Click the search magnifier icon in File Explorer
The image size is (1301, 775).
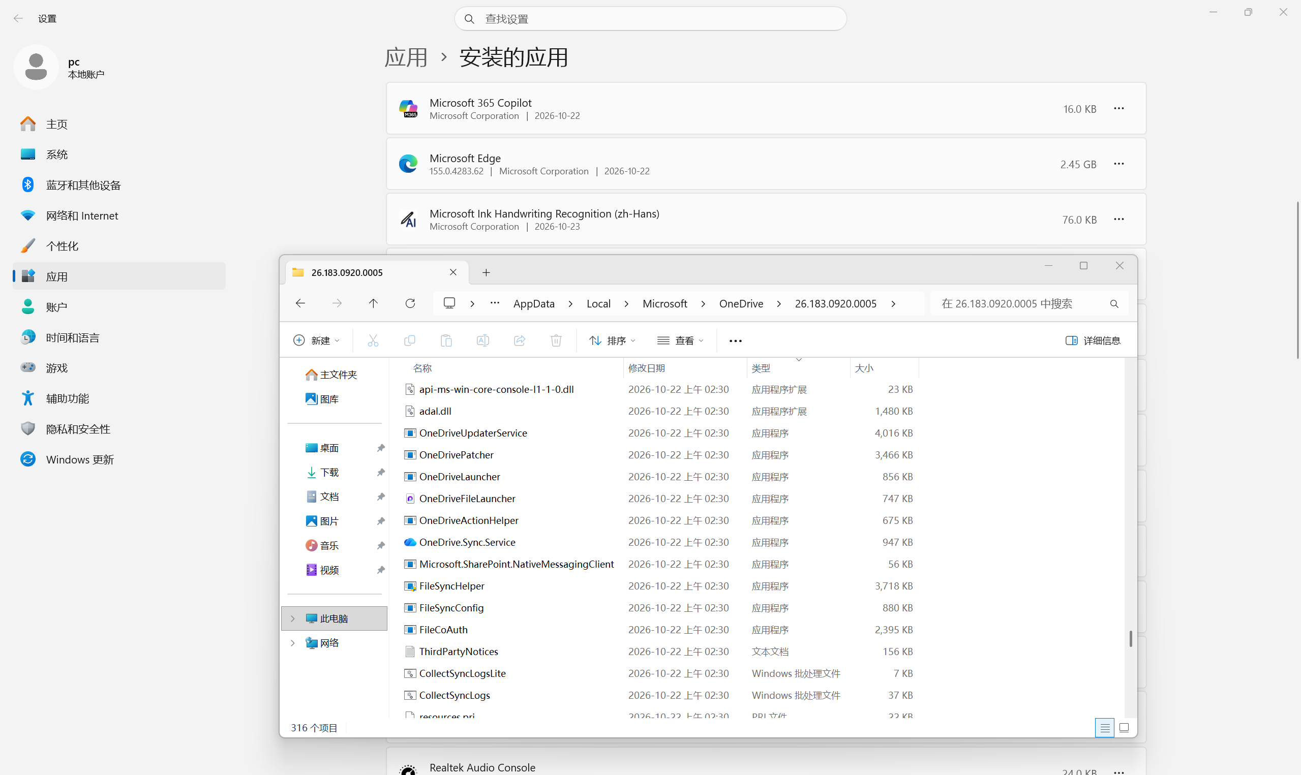pyautogui.click(x=1114, y=303)
